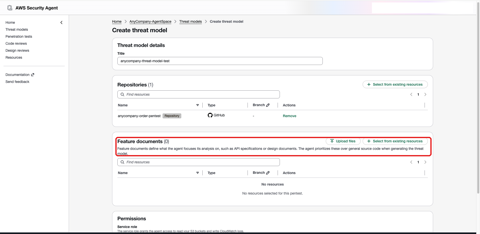The width and height of the screenshot is (480, 234).
Task: Go to Threat models breadcrumb
Action: click(x=191, y=21)
